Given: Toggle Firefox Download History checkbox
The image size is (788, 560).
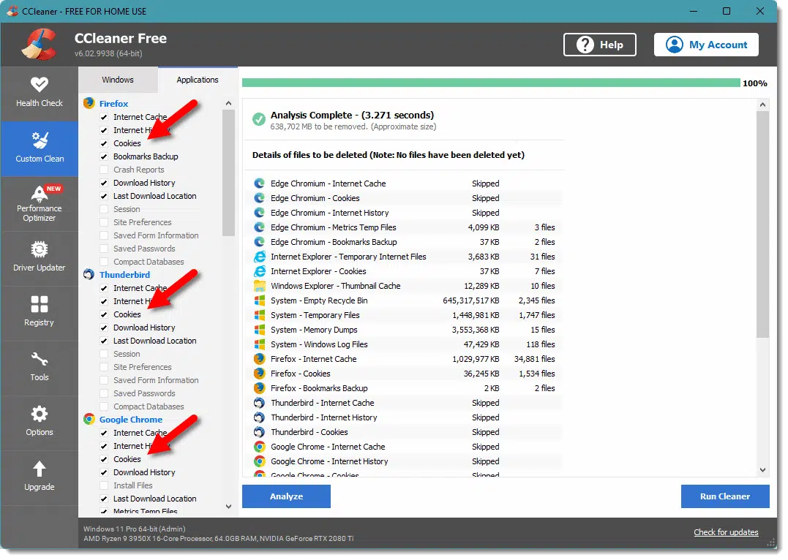Looking at the screenshot, I should pyautogui.click(x=104, y=183).
